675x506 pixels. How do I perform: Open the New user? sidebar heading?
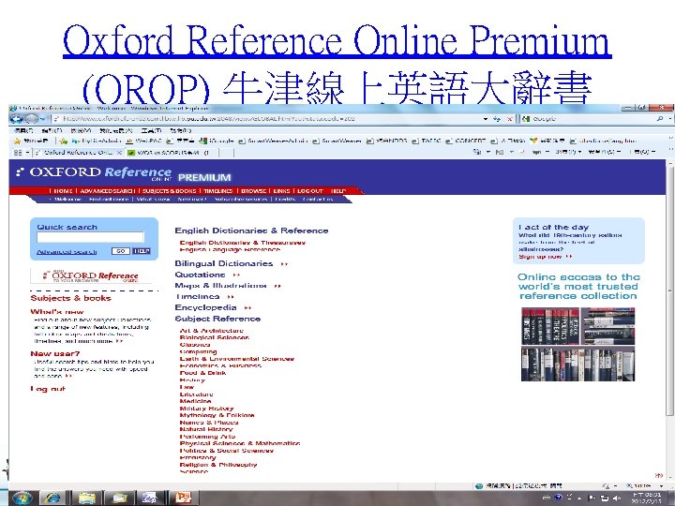(x=55, y=353)
